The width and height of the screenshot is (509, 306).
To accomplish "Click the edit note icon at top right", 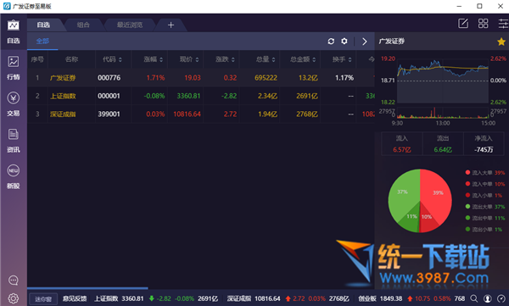I will click(x=463, y=24).
